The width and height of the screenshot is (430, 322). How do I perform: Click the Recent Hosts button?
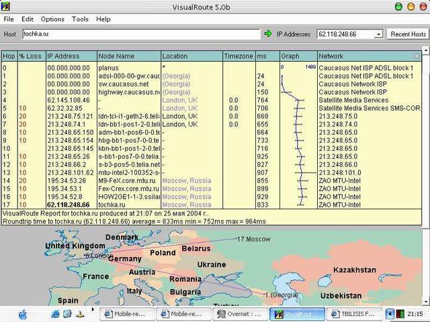[408, 34]
